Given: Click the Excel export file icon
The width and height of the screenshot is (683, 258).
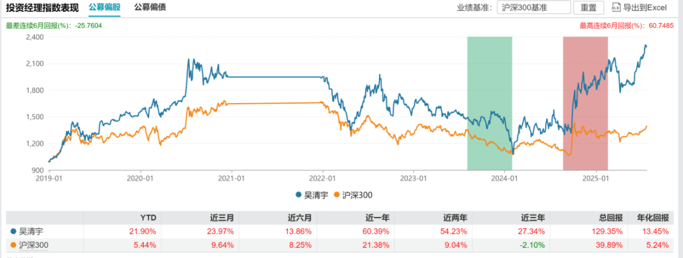Looking at the screenshot, I should pyautogui.click(x=615, y=8).
